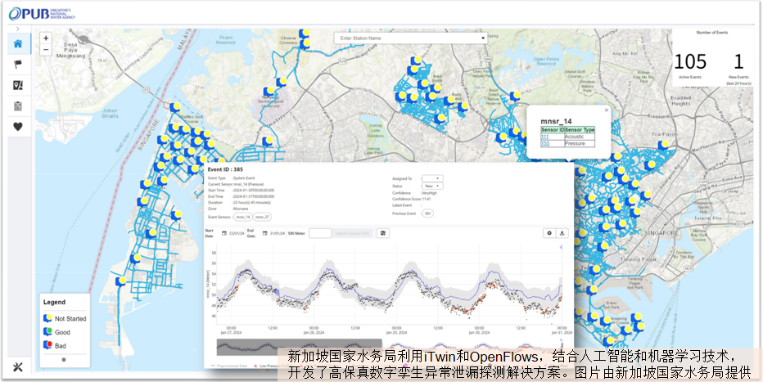The width and height of the screenshot is (763, 382).
Task: Click the PUB logo
Action: tap(42, 14)
